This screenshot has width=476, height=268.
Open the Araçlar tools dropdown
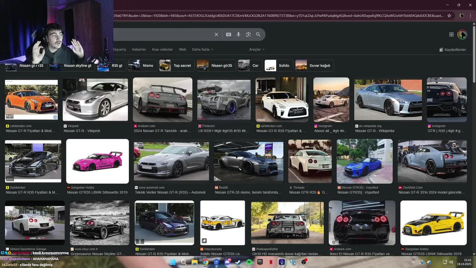click(257, 50)
